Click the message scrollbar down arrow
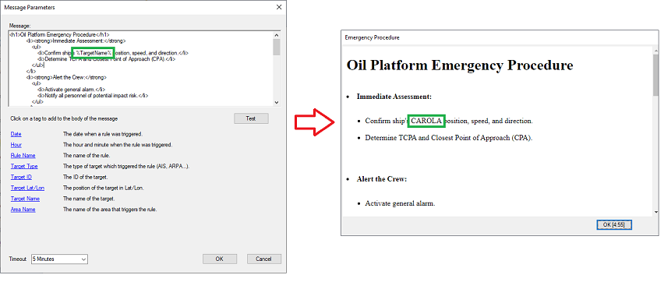Image resolution: width=664 pixels, height=282 pixels. (x=277, y=102)
